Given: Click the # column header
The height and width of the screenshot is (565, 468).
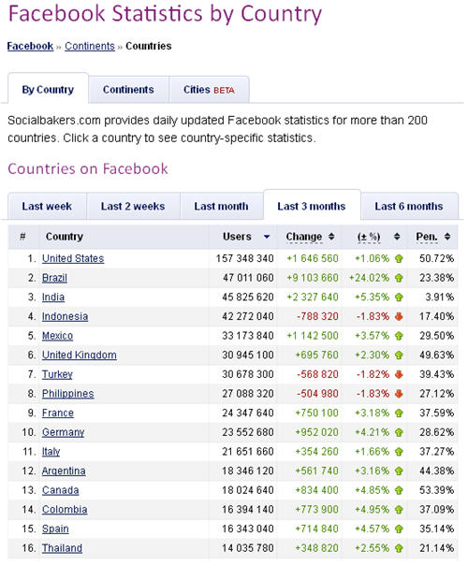Looking at the screenshot, I should click(22, 237).
